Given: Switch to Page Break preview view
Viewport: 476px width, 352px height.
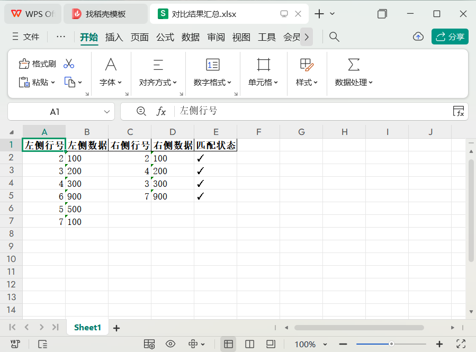Looking at the screenshot, I should click(249, 344).
